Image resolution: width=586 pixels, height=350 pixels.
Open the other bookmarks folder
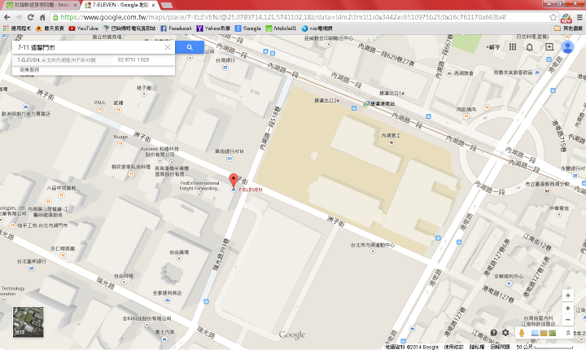tap(568, 28)
